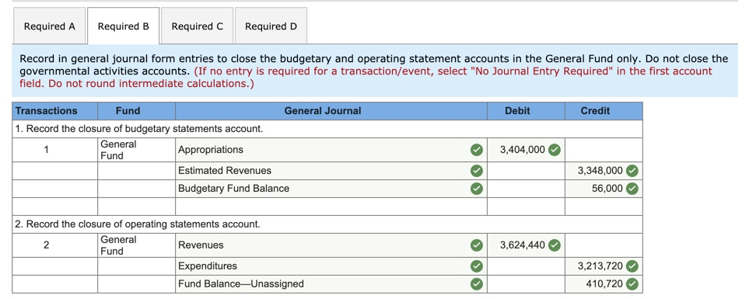Click the 56,000 credit amount cell

point(604,189)
